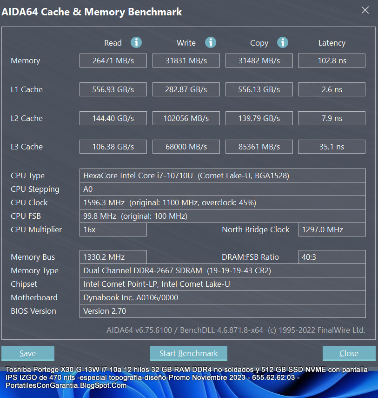Screen dimensions: 378x398
Task: Click the Memory Type label
Action: [34, 271]
